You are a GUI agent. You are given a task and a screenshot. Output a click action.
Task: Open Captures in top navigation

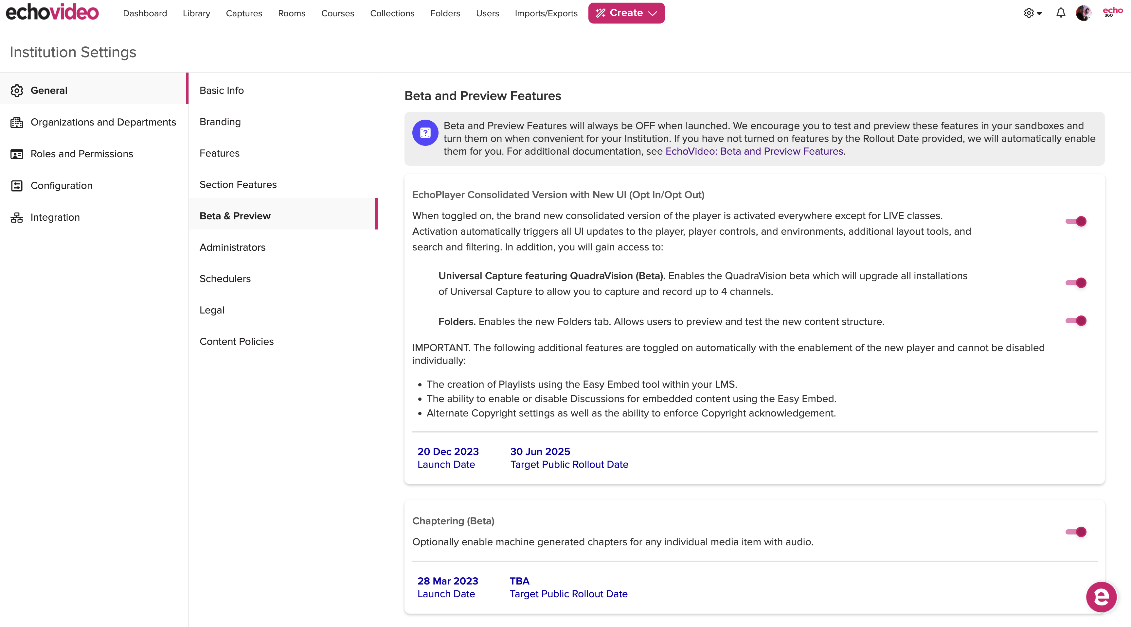click(244, 13)
